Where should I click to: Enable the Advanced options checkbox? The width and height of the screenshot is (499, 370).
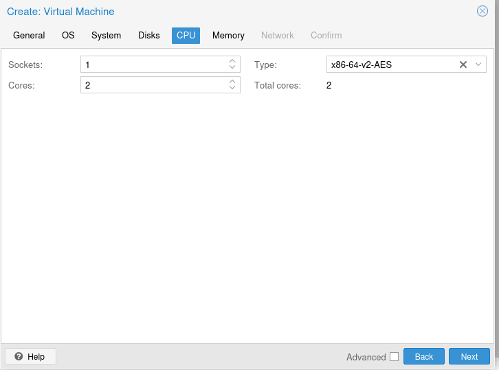point(394,356)
